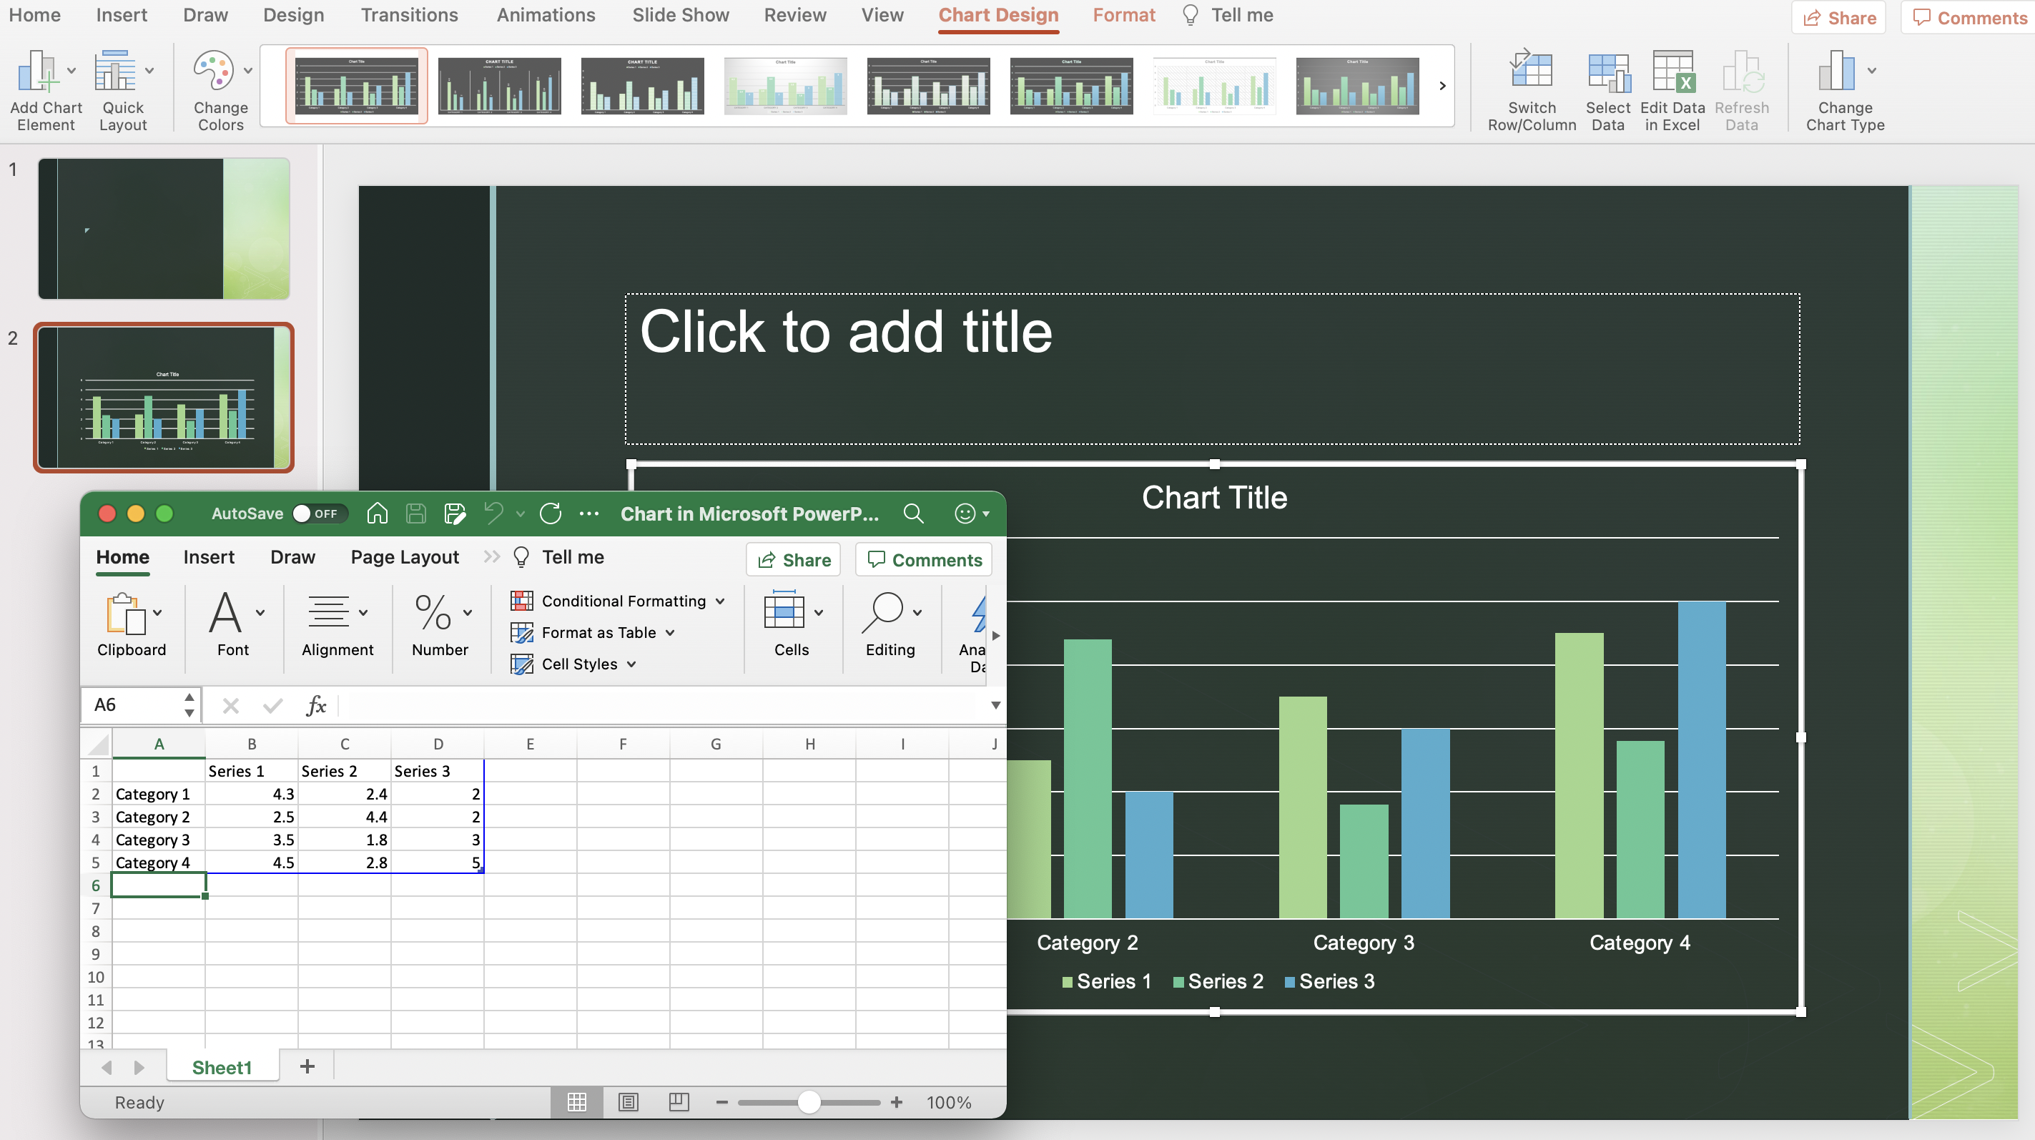The width and height of the screenshot is (2035, 1140).
Task: Switch to Excel Insert tab
Action: [209, 558]
